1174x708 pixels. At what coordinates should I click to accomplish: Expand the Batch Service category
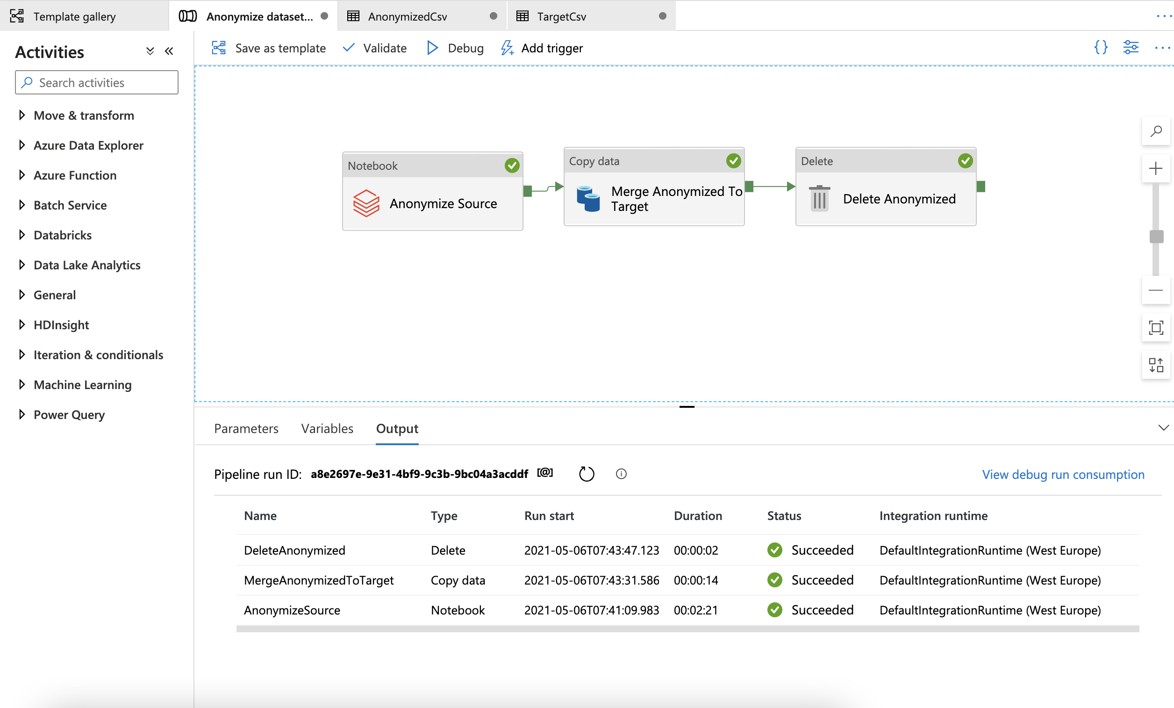(x=22, y=205)
